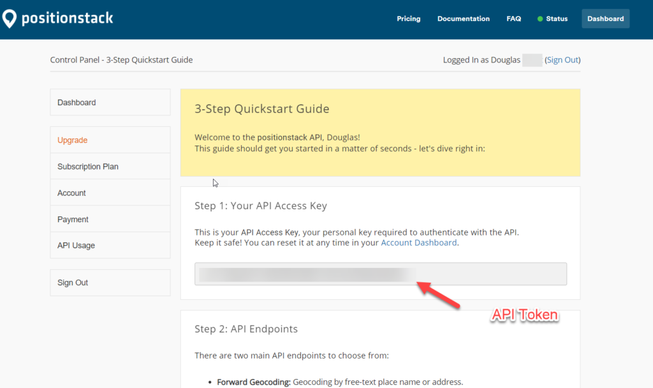Viewport: 653px width, 388px height.
Task: Click 'There are two main API endpoints' text
Action: click(291, 355)
